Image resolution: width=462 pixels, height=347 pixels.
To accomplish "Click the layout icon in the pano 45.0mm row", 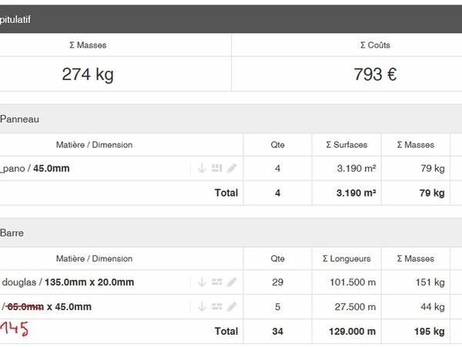I will pyautogui.click(x=216, y=168).
